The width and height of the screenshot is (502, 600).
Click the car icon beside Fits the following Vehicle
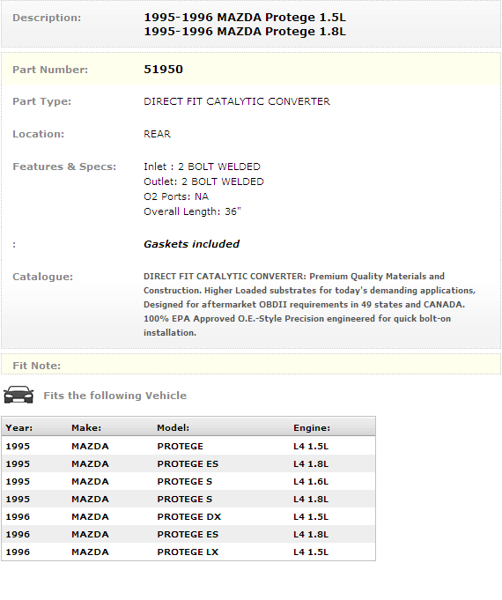pyautogui.click(x=18, y=395)
